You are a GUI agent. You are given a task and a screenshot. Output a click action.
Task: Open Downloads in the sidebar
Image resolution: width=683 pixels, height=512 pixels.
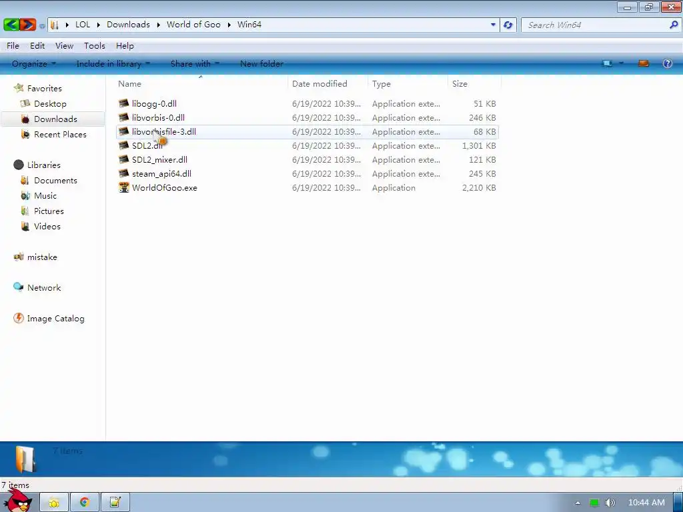coord(55,119)
